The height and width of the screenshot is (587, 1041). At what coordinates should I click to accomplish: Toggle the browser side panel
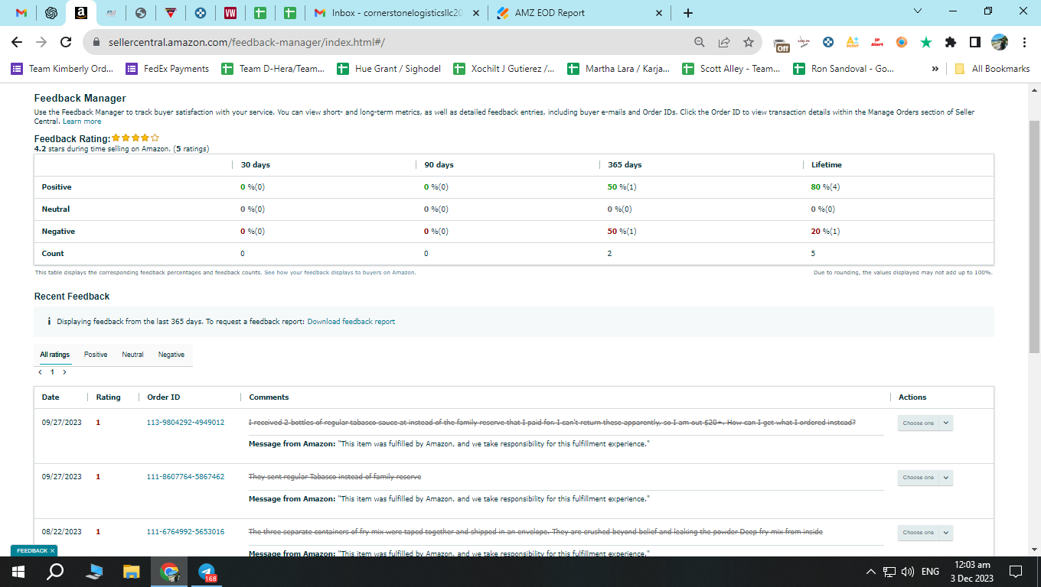tap(975, 42)
